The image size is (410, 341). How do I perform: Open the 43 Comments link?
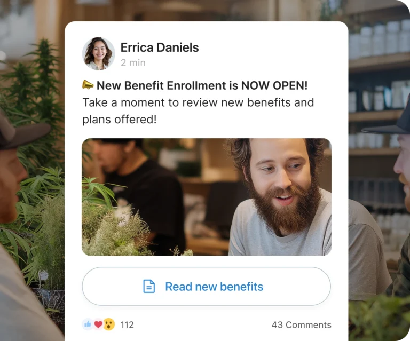point(302,325)
